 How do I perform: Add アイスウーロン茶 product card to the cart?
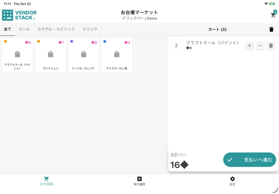pos(117,55)
